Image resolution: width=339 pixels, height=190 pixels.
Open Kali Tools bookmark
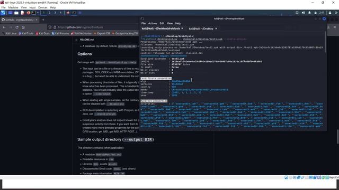point(26,33)
